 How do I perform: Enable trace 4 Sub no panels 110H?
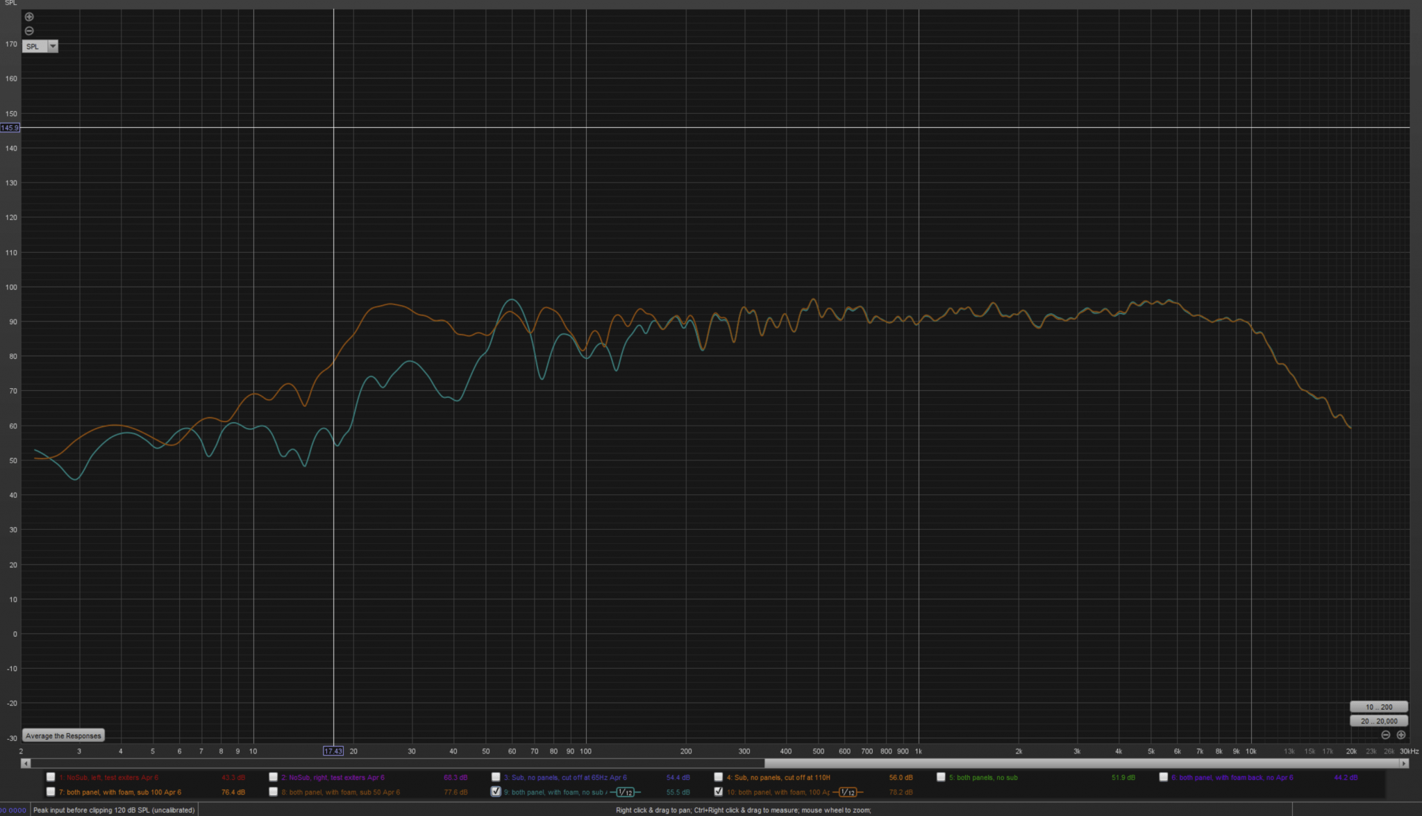pos(719,777)
